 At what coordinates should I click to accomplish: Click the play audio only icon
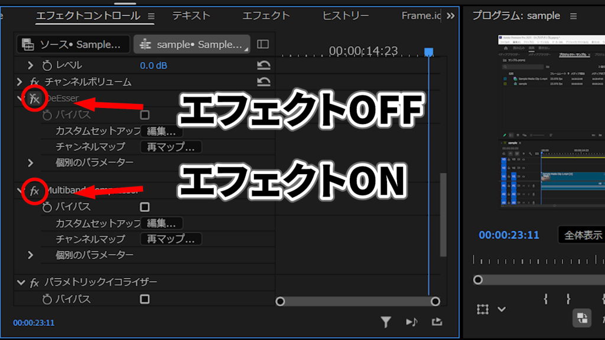(x=411, y=322)
